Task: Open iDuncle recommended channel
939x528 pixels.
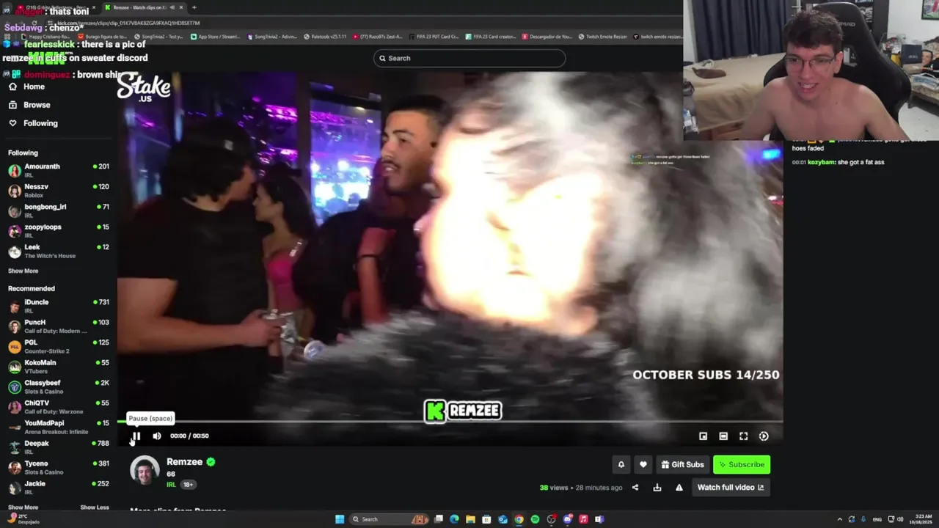Action: (59, 306)
